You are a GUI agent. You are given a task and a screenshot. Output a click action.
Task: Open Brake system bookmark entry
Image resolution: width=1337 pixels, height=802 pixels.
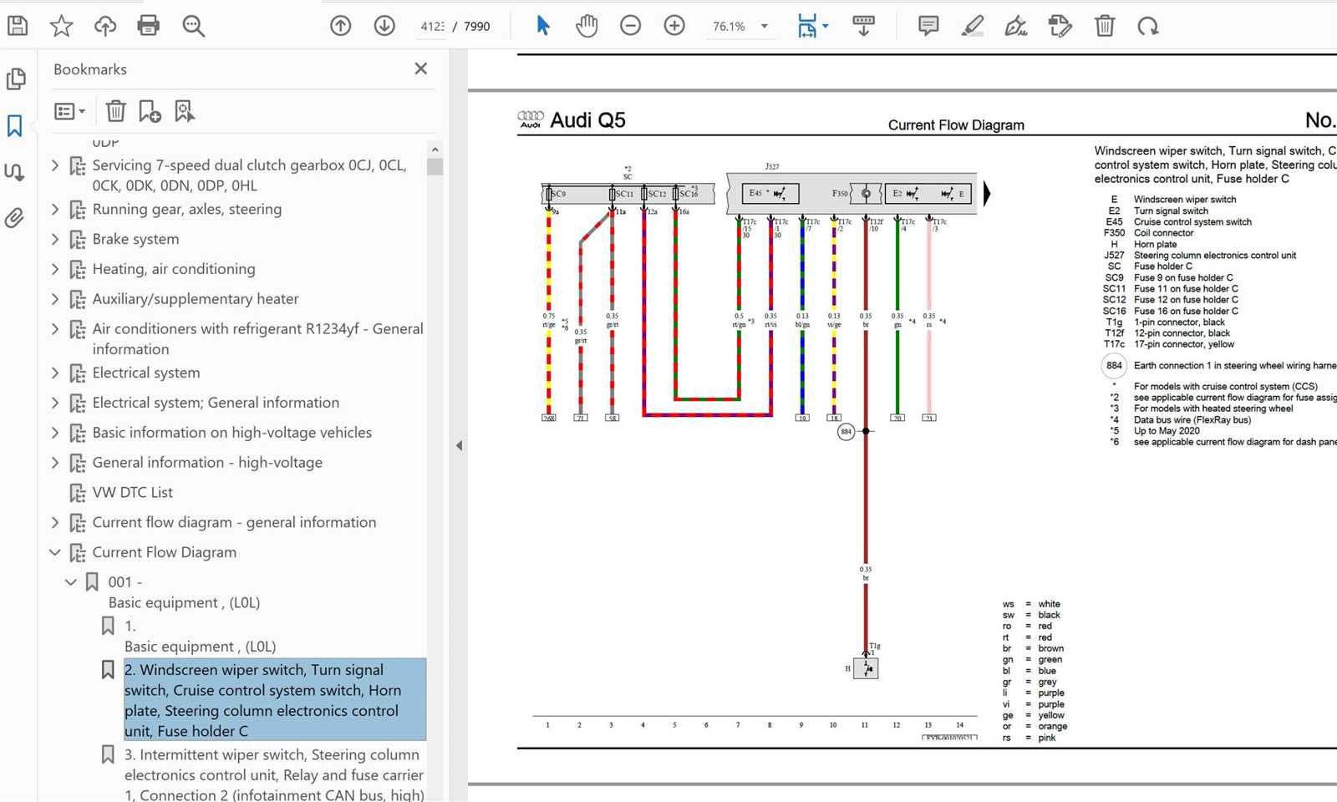tap(135, 239)
